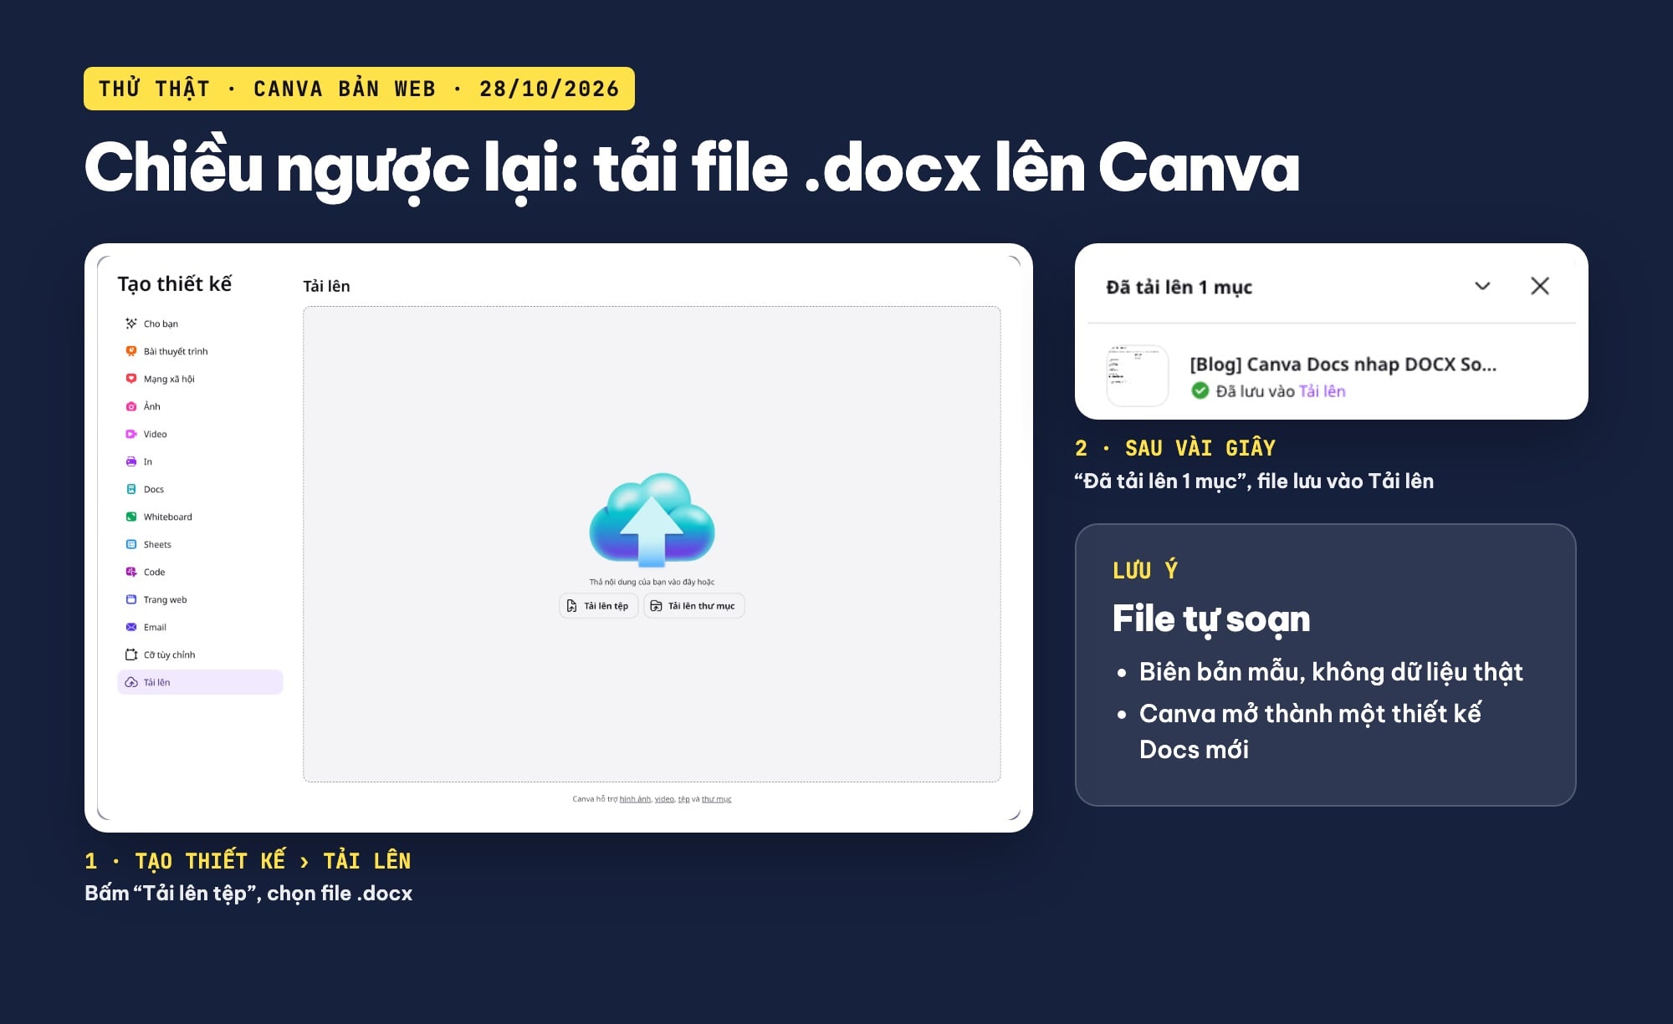Viewport: 1673px width, 1024px height.
Task: Click the Whiteboard icon
Action: [x=131, y=517]
